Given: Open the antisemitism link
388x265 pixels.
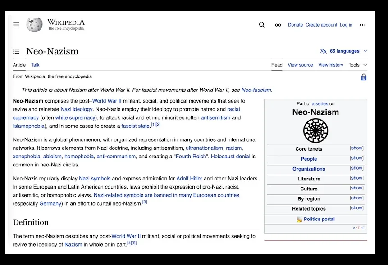Looking at the screenshot, I should click(x=215, y=118).
